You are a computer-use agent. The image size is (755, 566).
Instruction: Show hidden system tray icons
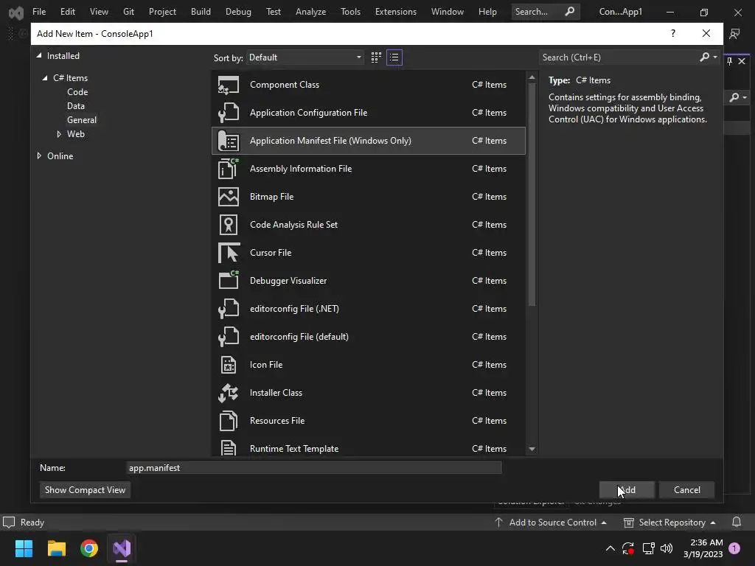click(610, 548)
